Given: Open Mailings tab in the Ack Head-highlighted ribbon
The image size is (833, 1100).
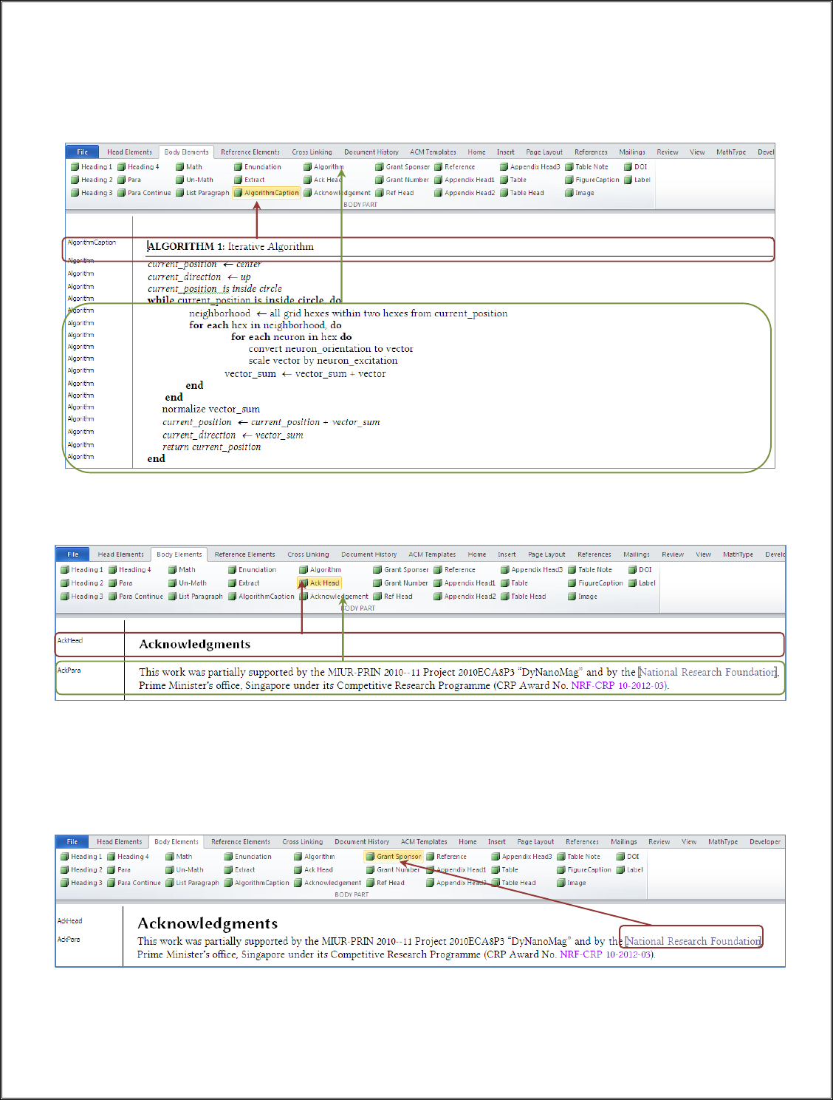Looking at the screenshot, I should pos(637,554).
